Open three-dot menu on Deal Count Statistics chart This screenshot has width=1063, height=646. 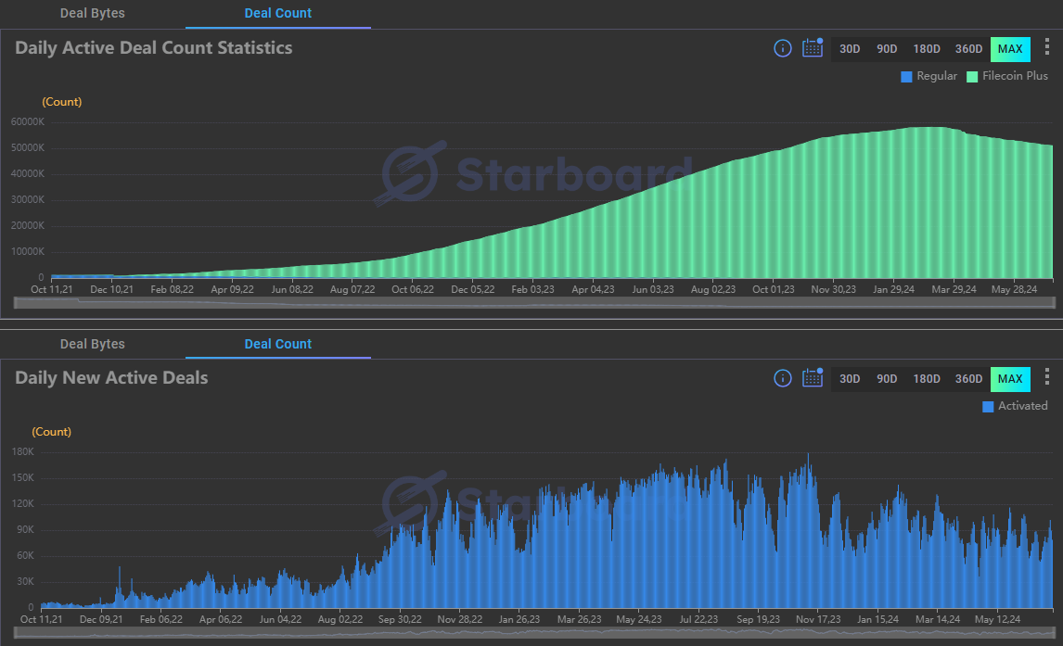1047,47
